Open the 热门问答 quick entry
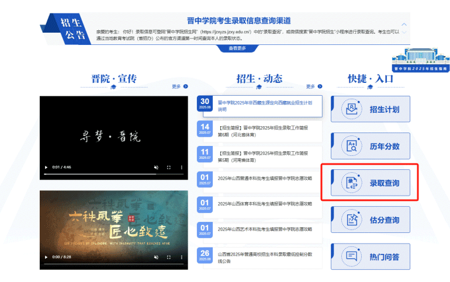Screen dimensions: 450x282 coord(371,256)
